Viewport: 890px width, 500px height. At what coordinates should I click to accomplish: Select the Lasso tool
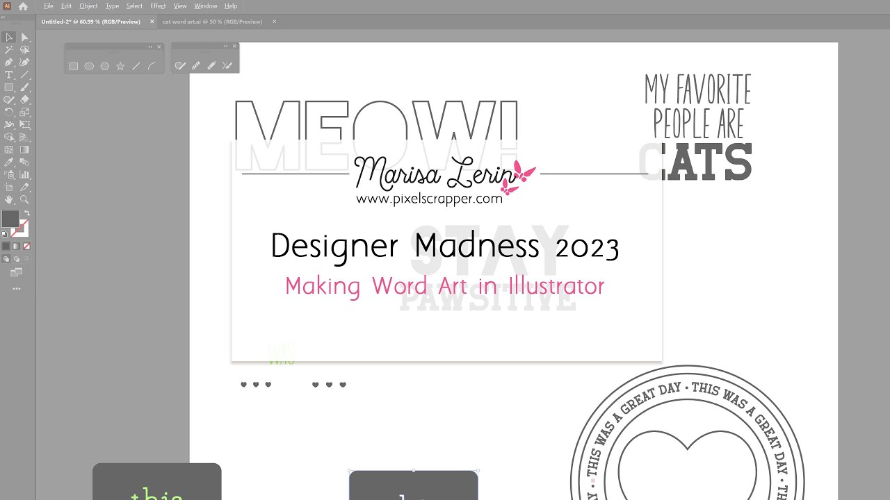24,50
